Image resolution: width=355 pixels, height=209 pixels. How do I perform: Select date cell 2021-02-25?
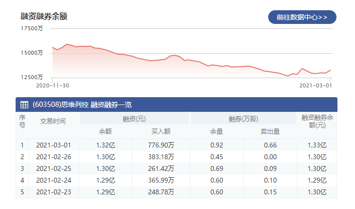54,168
